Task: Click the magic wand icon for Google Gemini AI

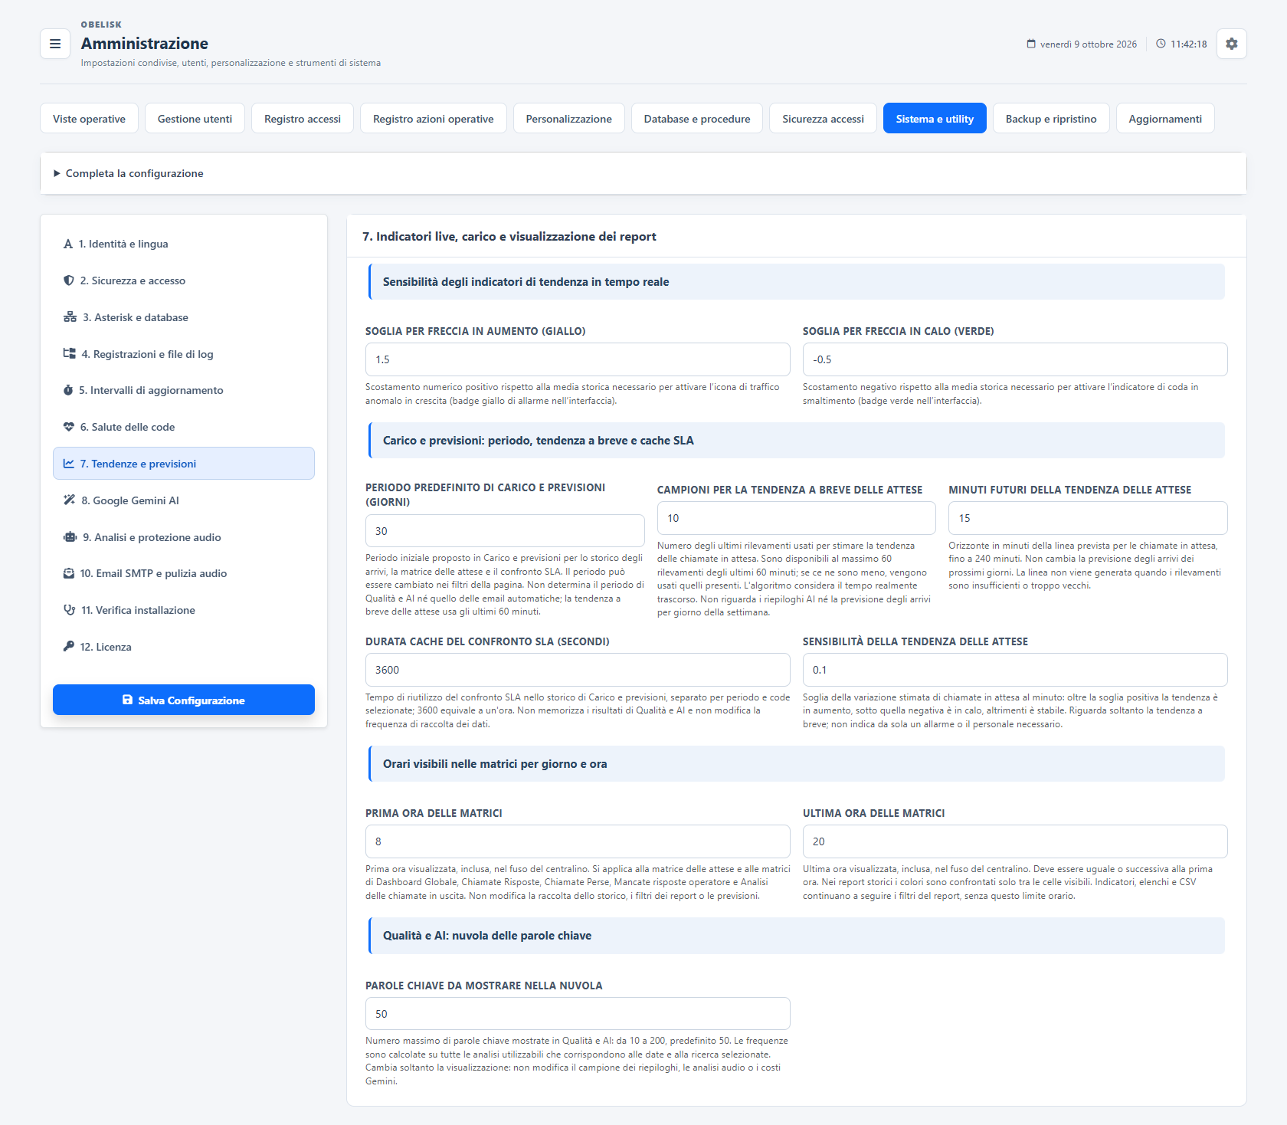Action: point(70,500)
